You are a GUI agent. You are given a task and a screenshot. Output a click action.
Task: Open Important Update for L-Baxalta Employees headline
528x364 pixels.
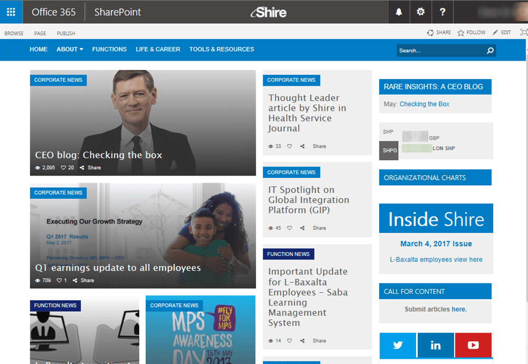pos(308,297)
